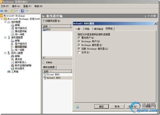
Task: Click the Up one level toolbar icon
Action: coord(12,11)
